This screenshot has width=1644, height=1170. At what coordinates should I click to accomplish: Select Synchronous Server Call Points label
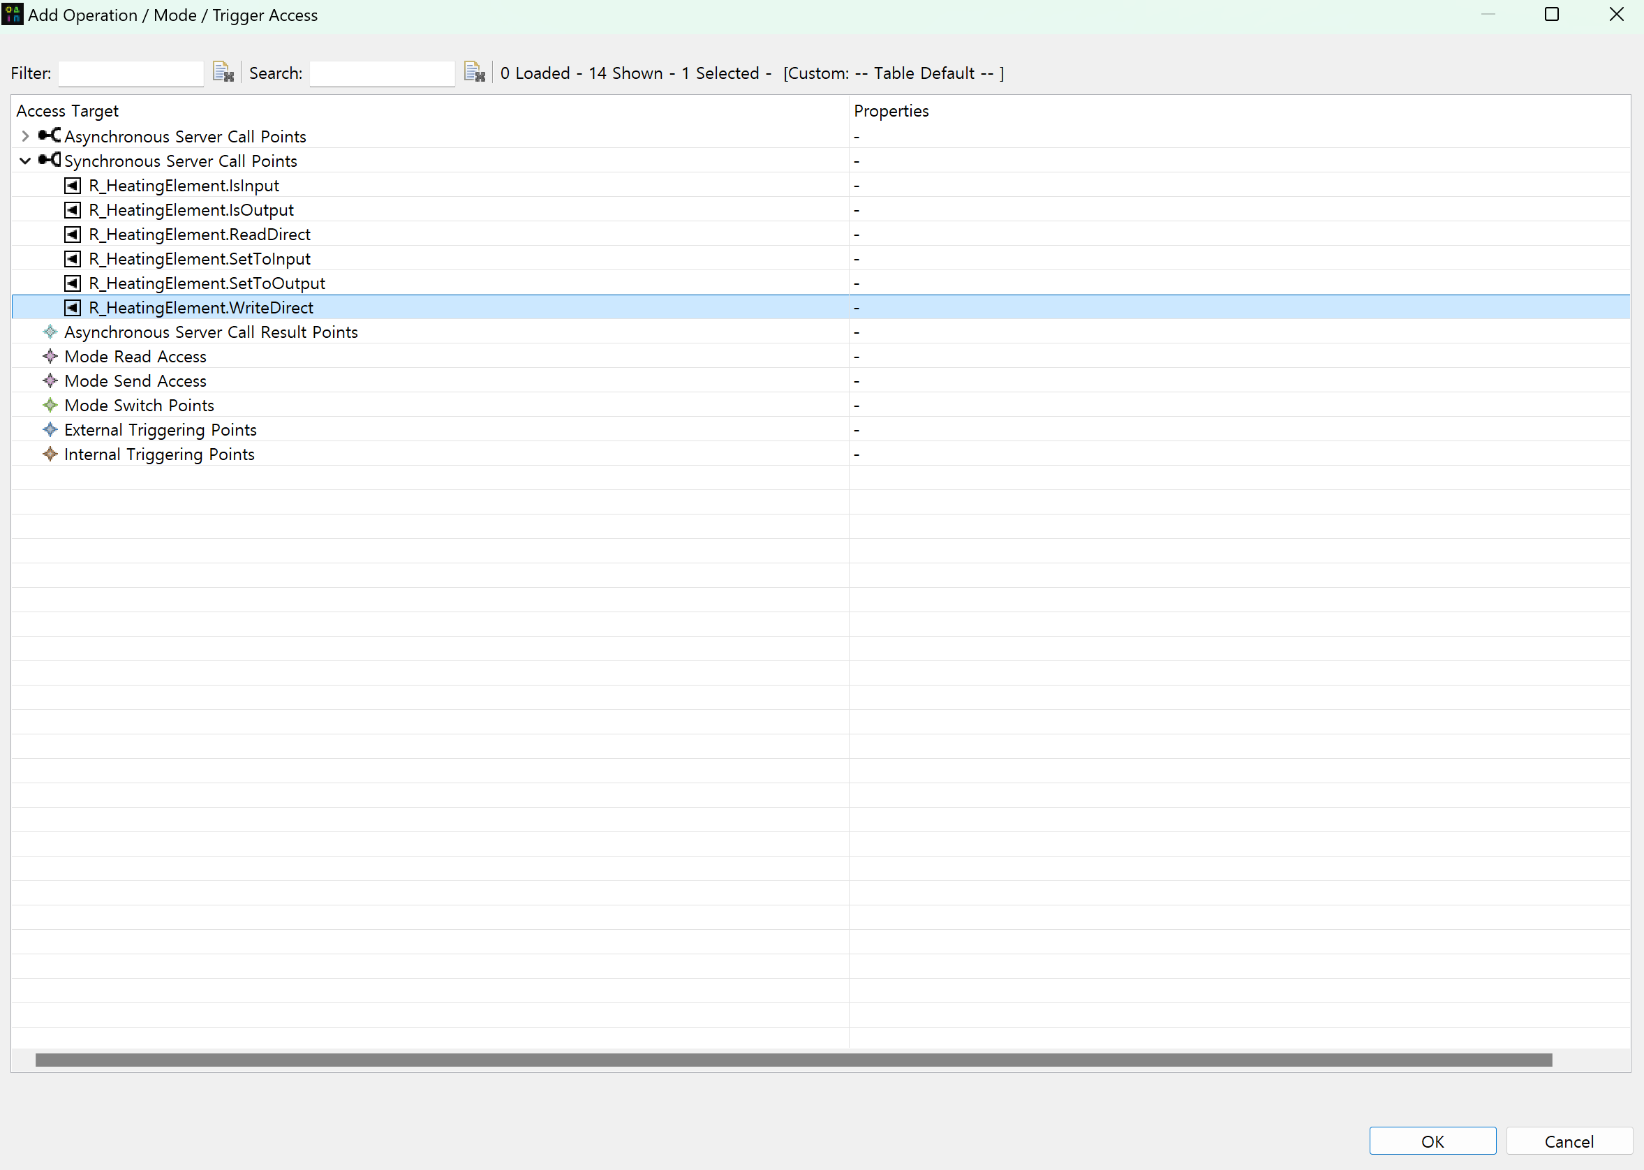tap(181, 161)
